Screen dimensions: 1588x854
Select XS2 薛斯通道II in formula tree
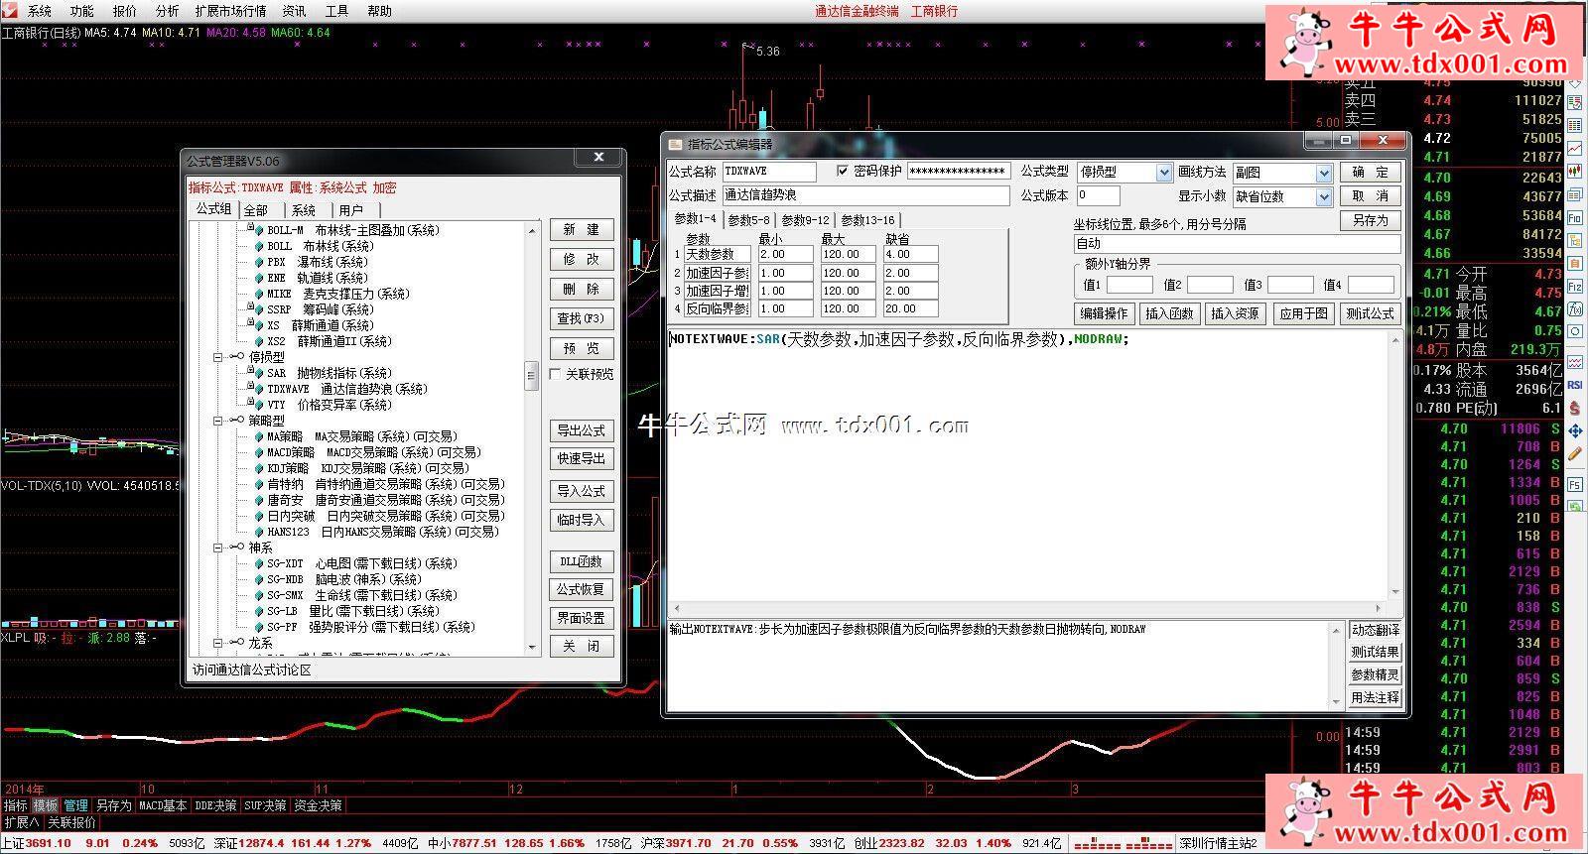point(330,341)
